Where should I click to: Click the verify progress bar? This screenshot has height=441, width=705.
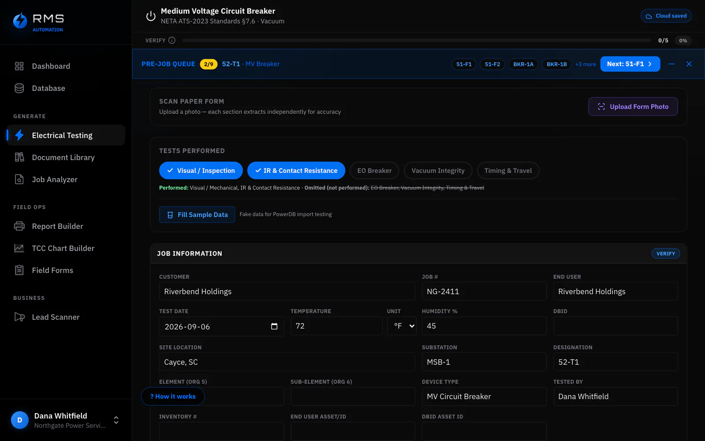[x=417, y=40]
